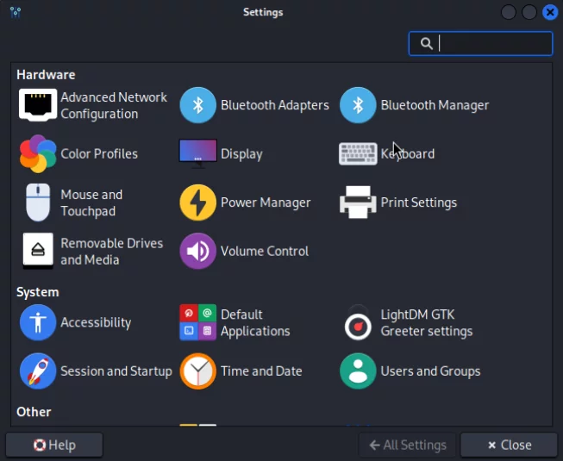
Task: Open Volume Control
Action: (x=244, y=252)
